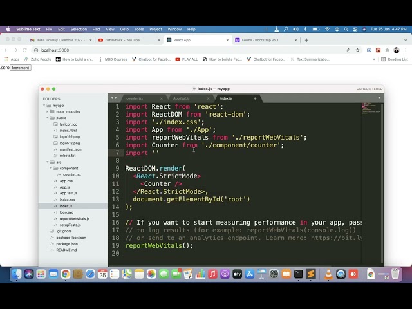The image size is (412, 309).
Task: Open Calendar showing 25 in dock
Action: tap(102, 274)
